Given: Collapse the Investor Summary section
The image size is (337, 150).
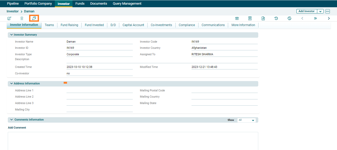Looking at the screenshot, I should (x=11, y=35).
